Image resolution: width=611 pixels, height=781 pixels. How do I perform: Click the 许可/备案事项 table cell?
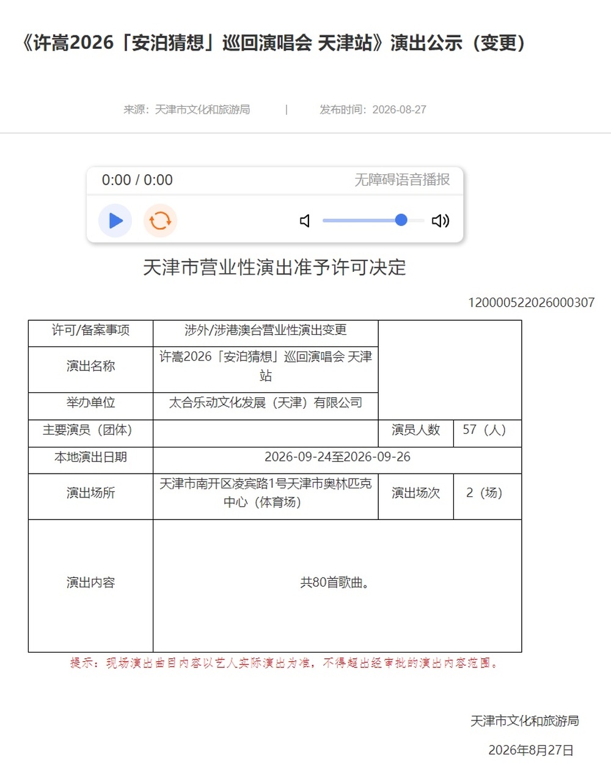[x=90, y=334]
